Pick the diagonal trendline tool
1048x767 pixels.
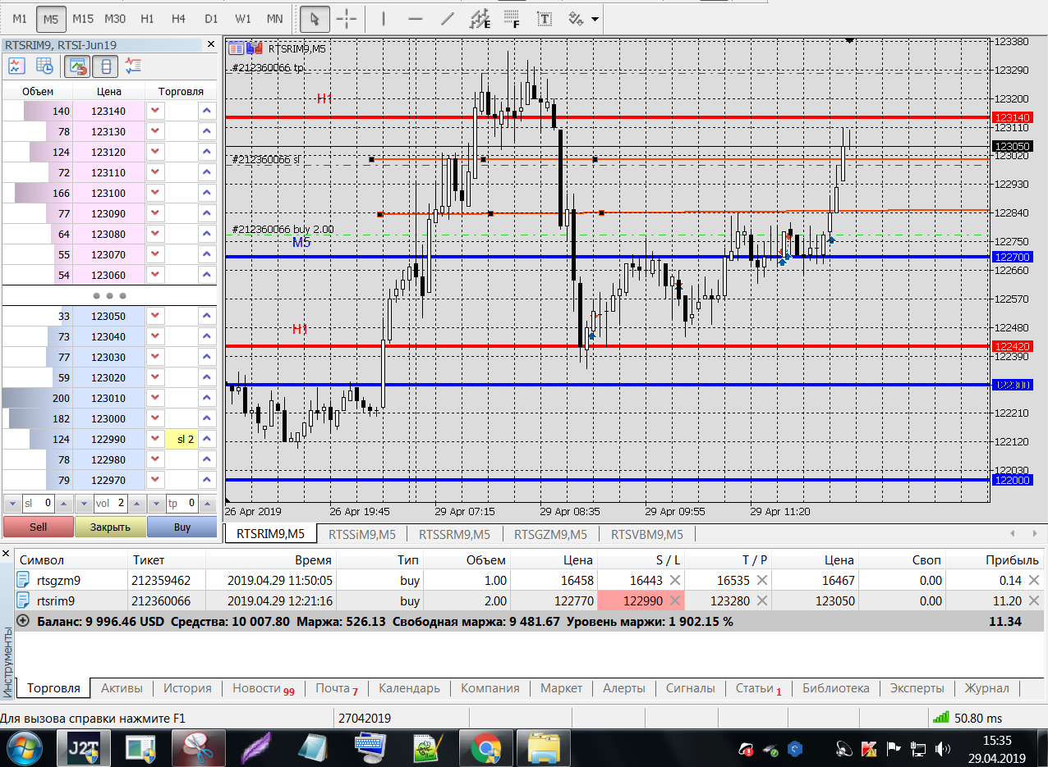coord(447,18)
